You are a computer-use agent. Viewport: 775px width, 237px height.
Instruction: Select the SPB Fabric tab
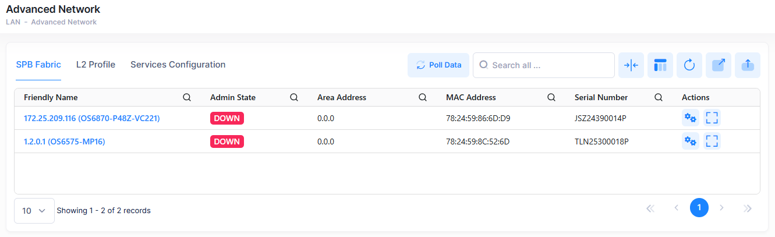click(x=38, y=65)
